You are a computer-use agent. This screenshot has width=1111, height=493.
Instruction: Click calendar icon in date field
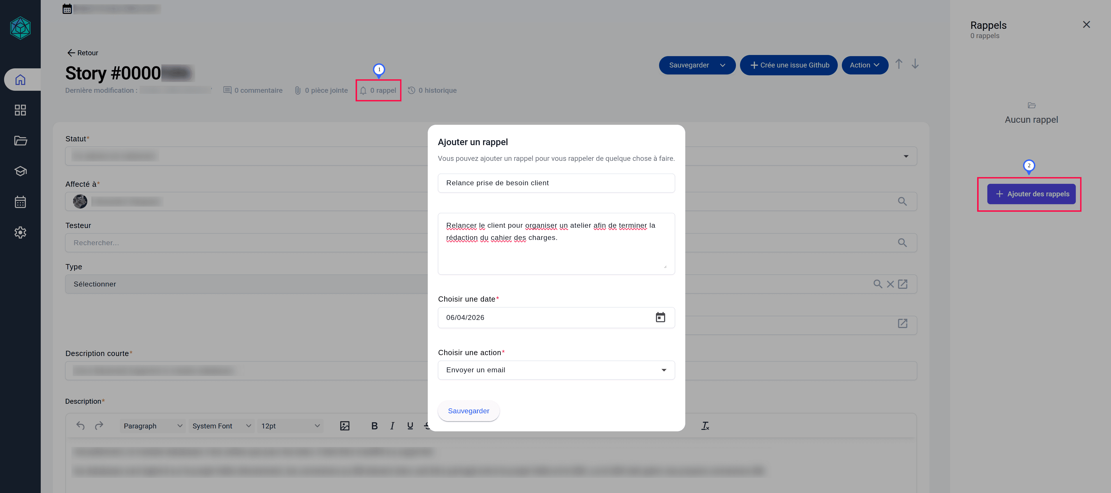pos(660,317)
